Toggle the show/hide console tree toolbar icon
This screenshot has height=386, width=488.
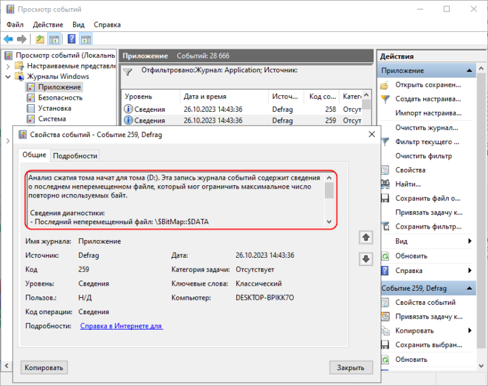click(x=55, y=39)
